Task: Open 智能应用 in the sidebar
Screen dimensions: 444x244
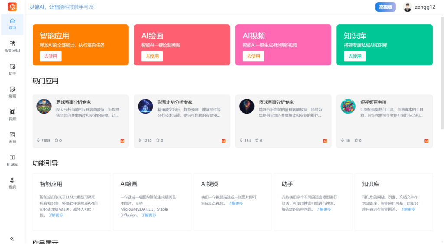Action: [x=12, y=47]
